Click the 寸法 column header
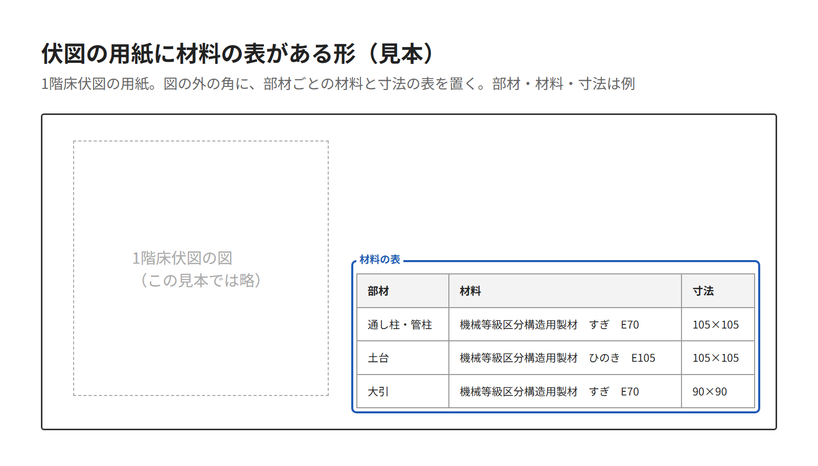 pyautogui.click(x=718, y=291)
